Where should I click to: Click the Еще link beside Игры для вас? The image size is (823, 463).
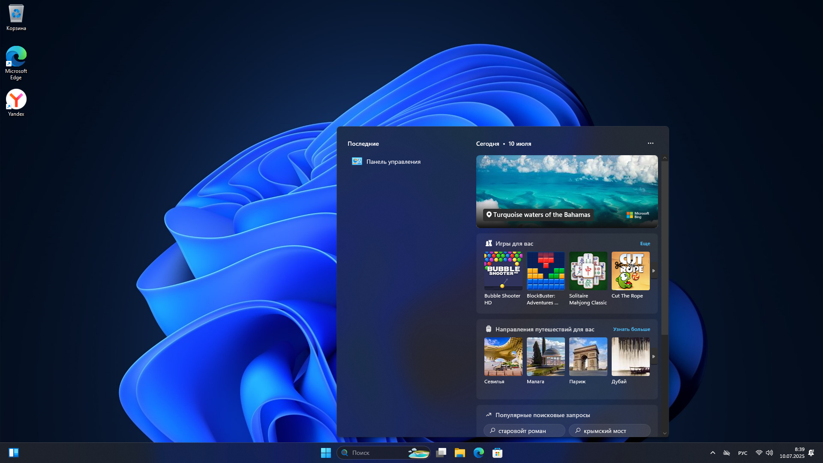click(x=645, y=244)
